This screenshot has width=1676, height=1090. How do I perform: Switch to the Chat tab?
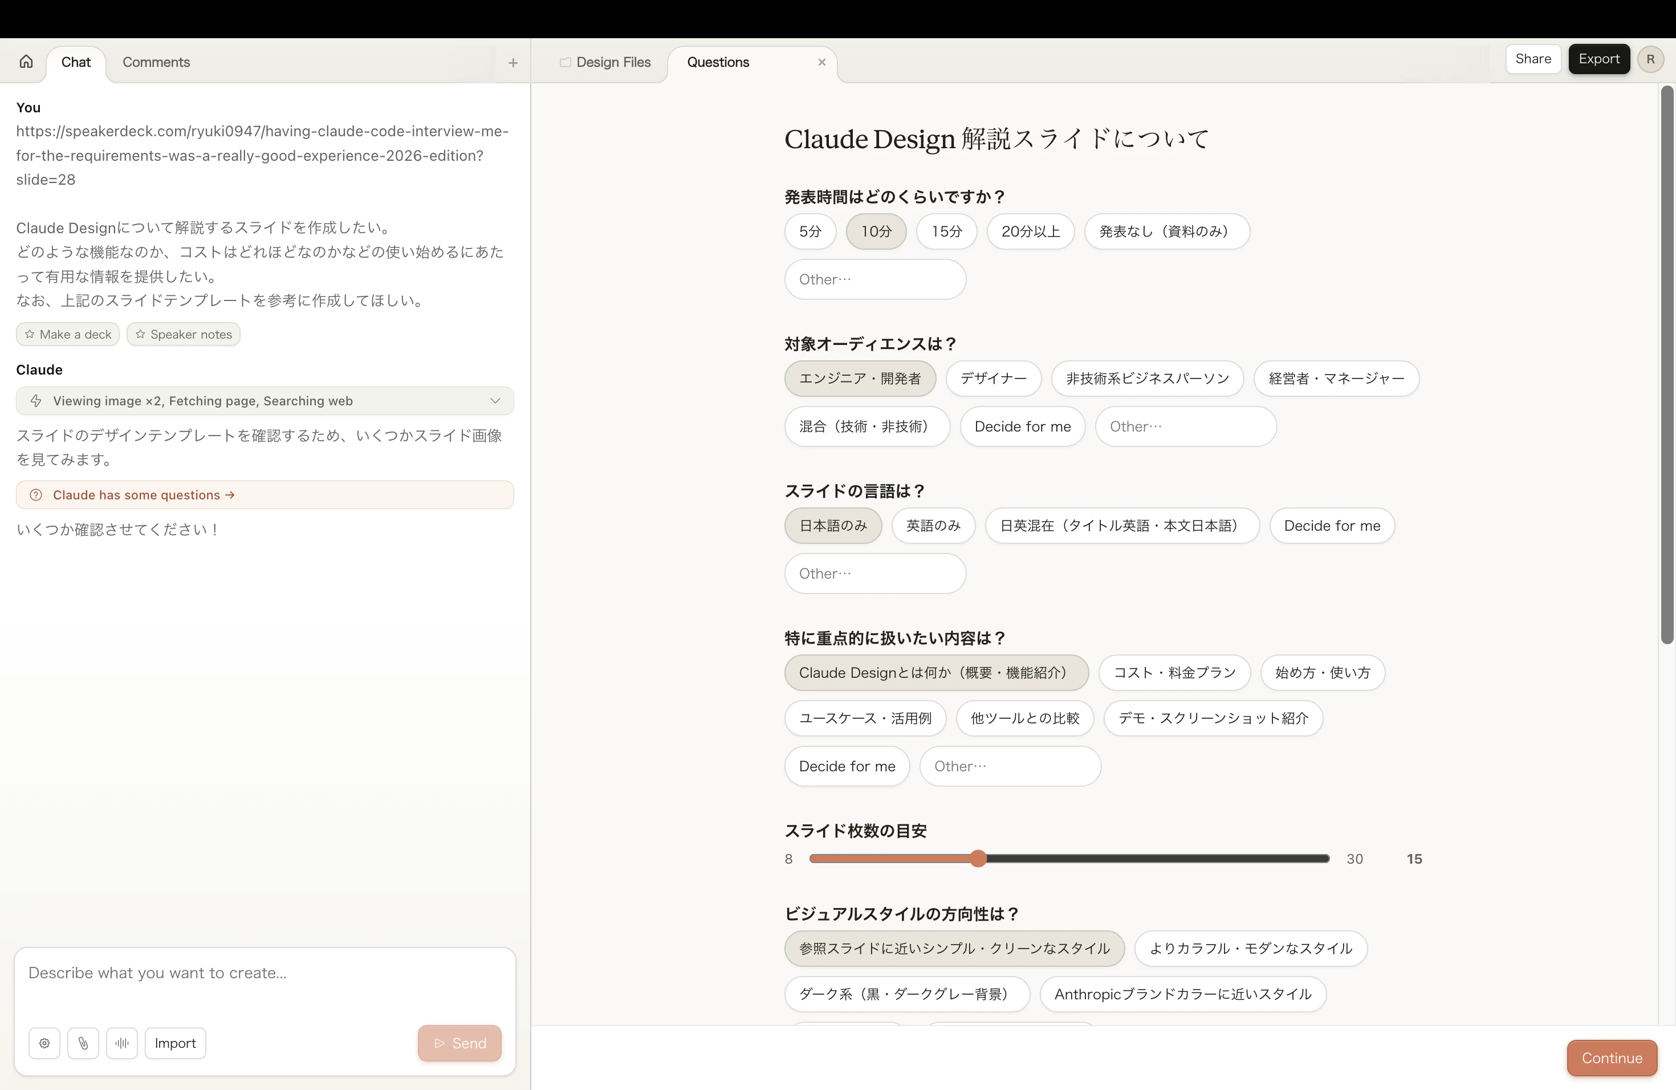76,62
